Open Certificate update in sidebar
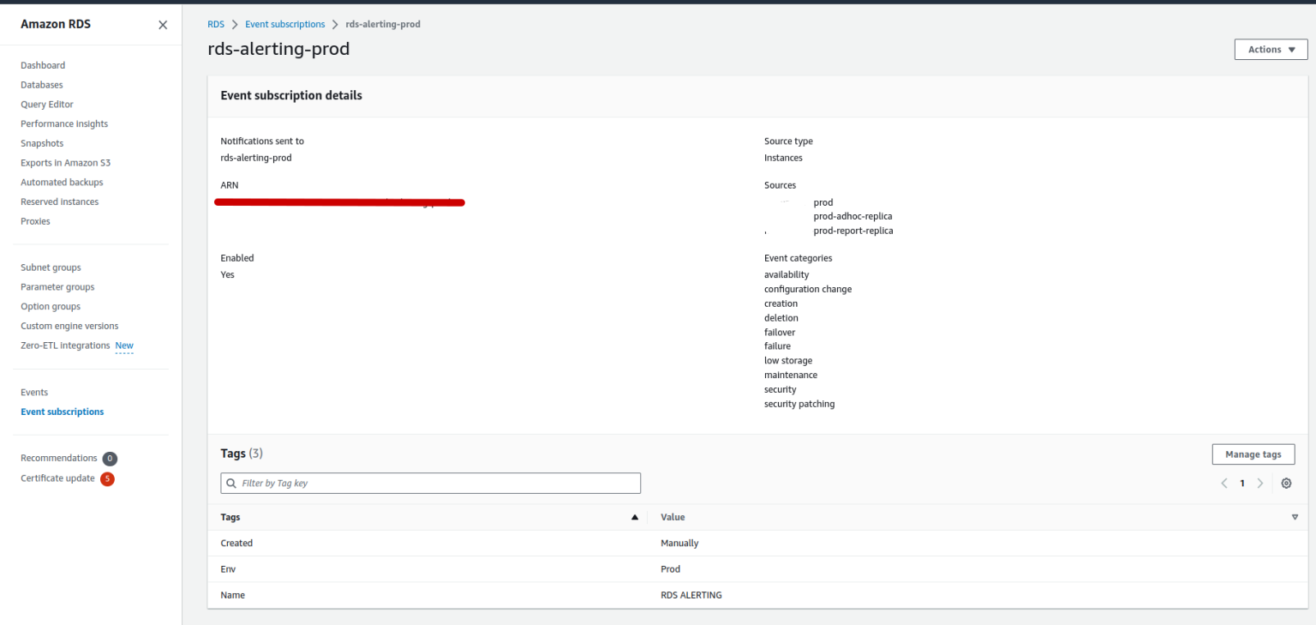1316x625 pixels. coord(57,478)
